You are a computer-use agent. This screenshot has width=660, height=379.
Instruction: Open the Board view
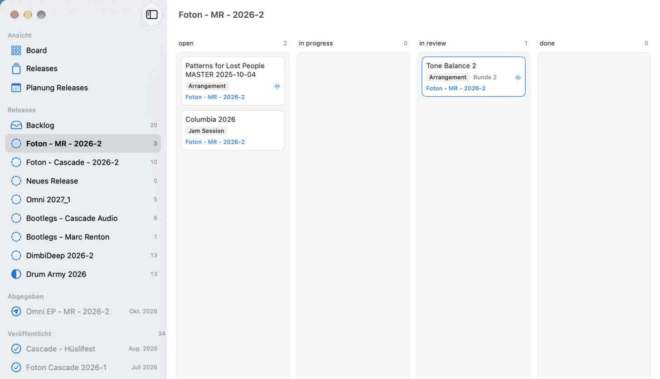coord(83,50)
